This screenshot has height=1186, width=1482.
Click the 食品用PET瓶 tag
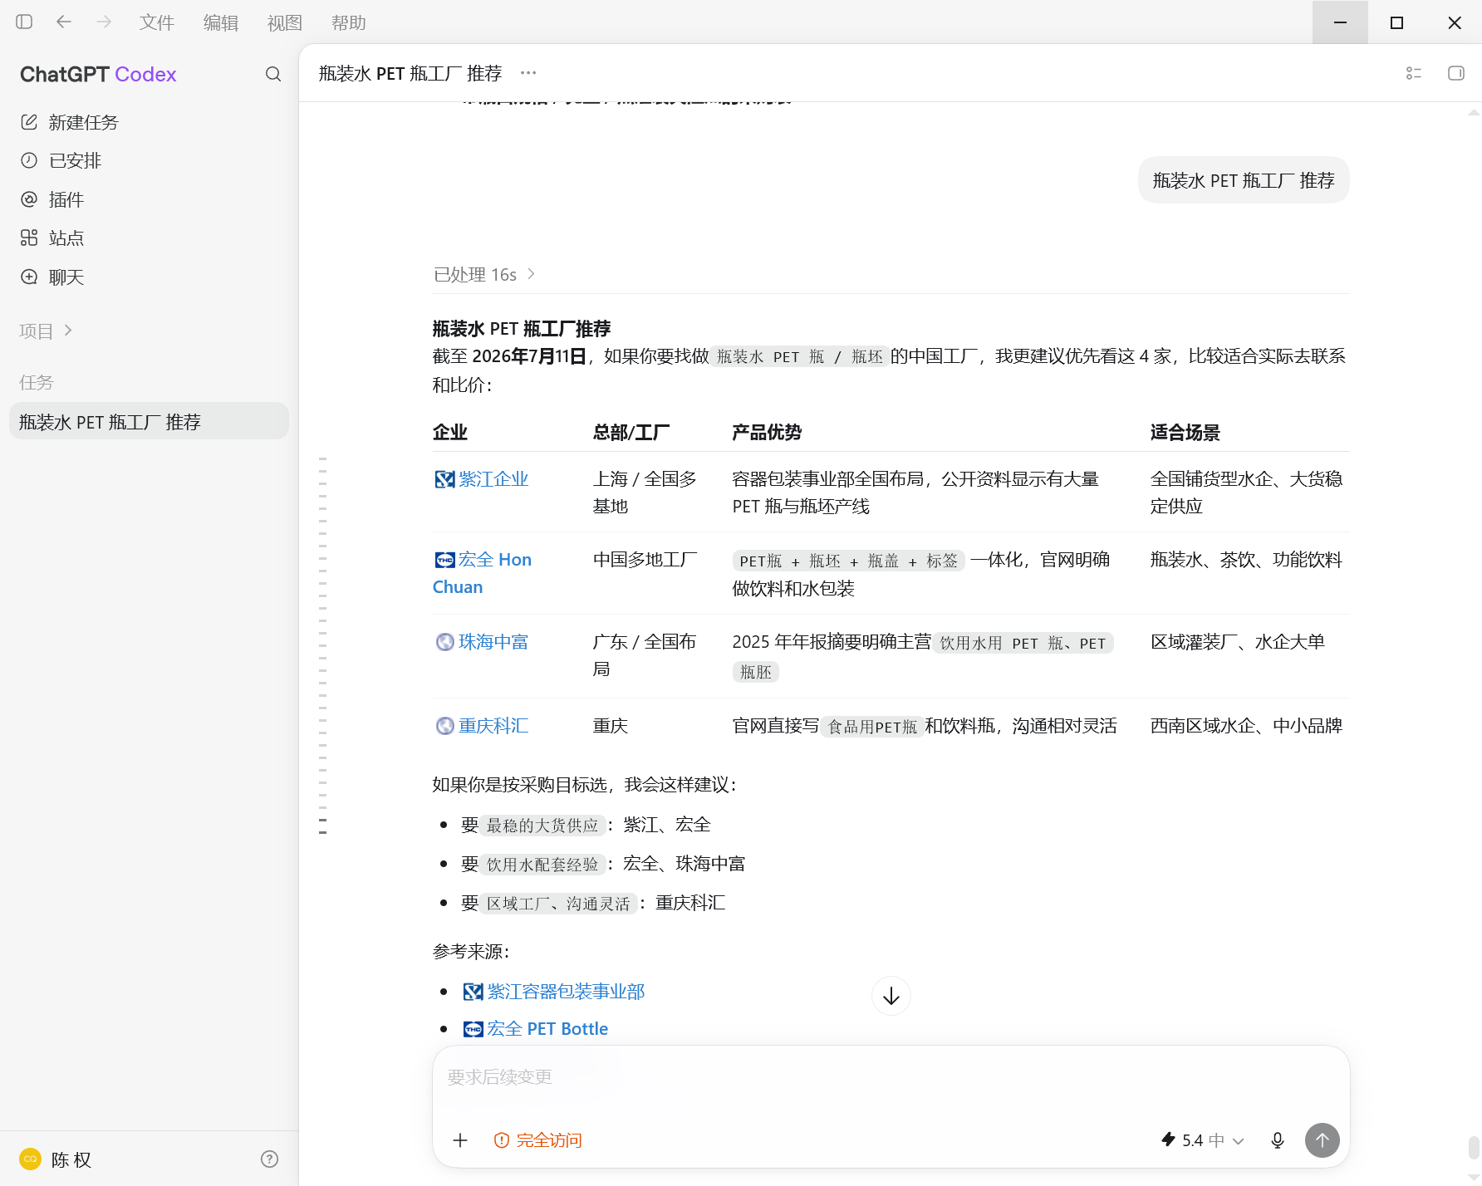pyautogui.click(x=872, y=727)
